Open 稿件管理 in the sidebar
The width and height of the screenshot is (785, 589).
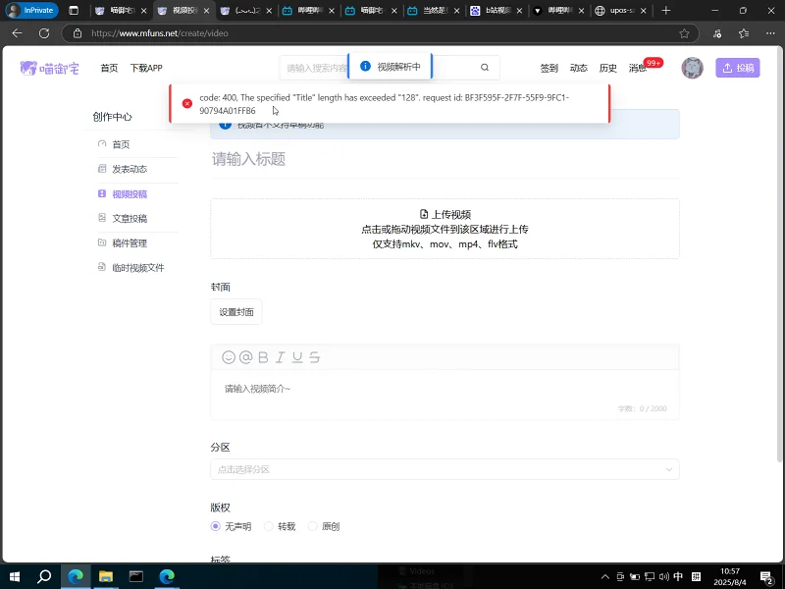129,242
